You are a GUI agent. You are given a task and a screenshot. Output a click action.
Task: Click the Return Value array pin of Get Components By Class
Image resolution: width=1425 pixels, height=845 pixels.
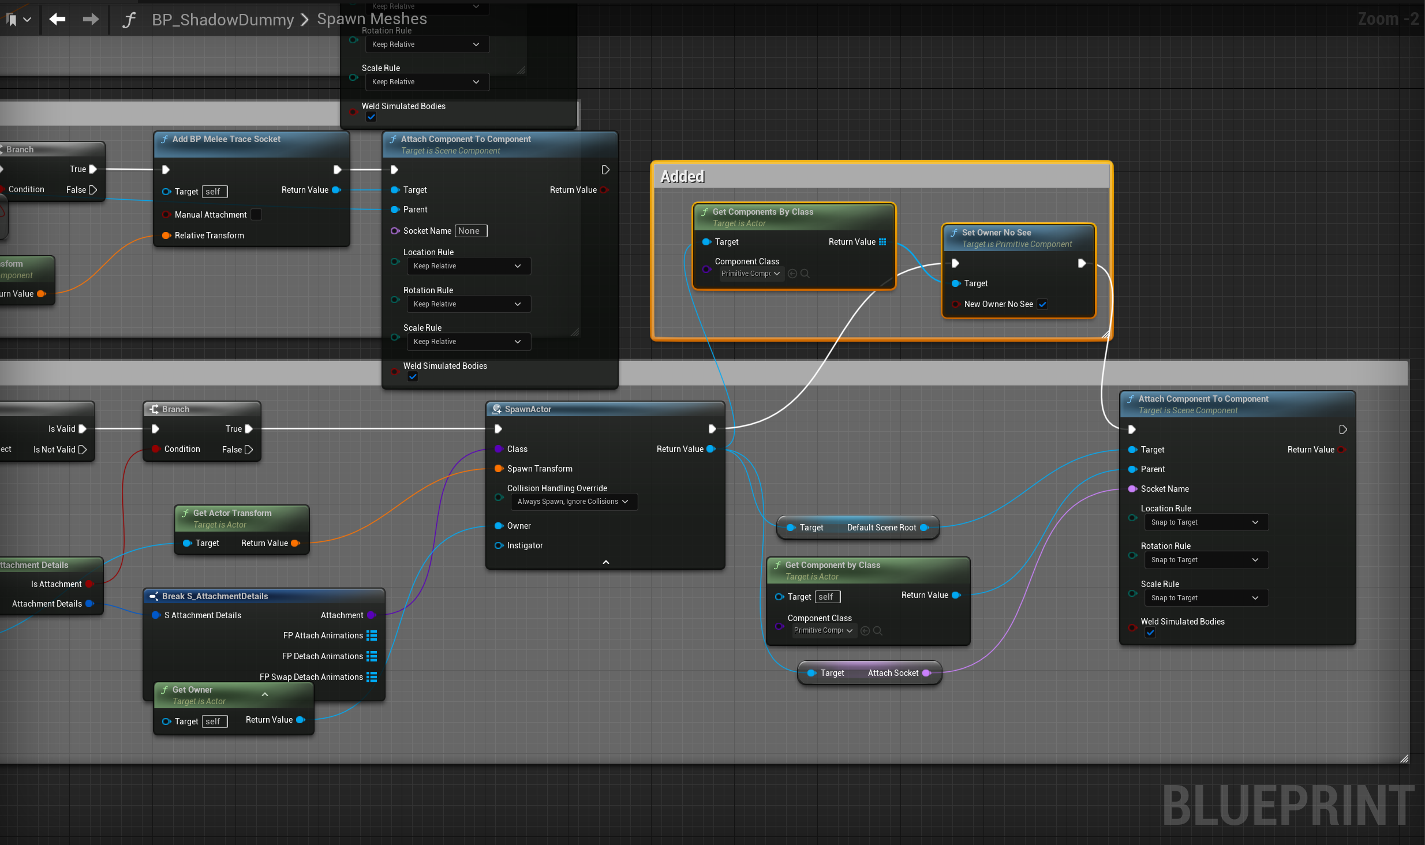click(882, 242)
